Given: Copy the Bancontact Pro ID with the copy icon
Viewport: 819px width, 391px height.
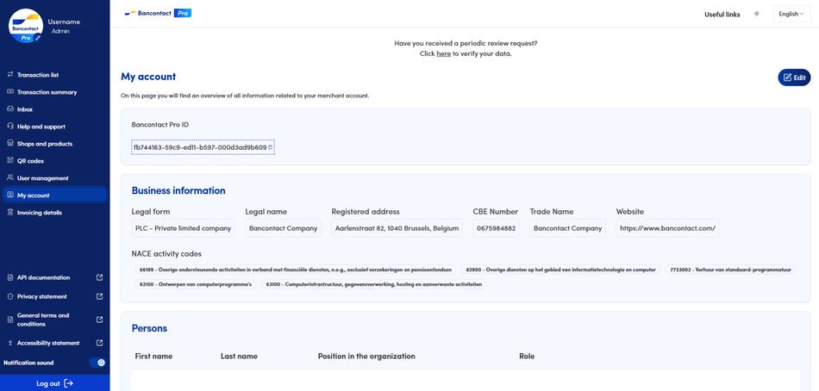Looking at the screenshot, I should 270,147.
